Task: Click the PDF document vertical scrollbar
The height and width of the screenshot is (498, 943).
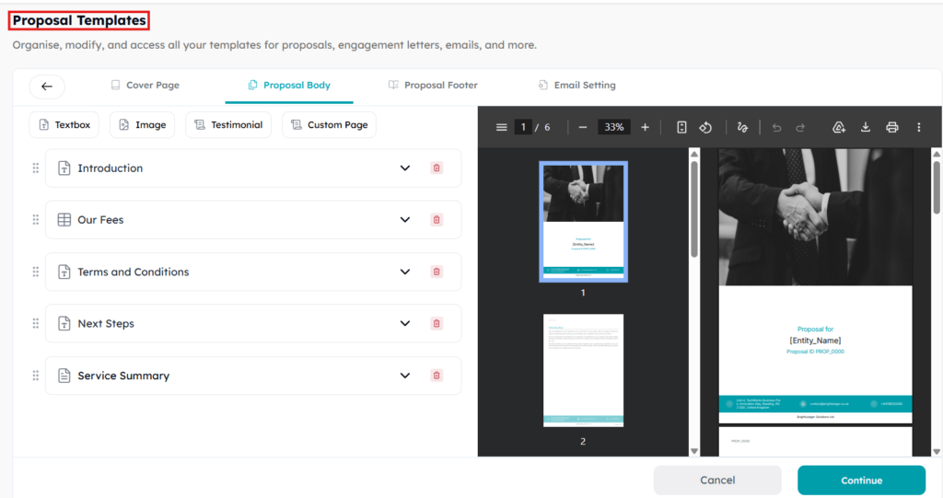Action: pos(937,187)
